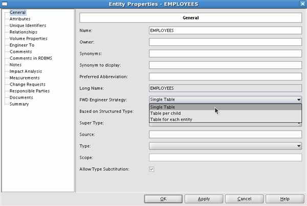Viewport: 307px width, 206px height.
Task: Click the Owner input field
Action: 225,42
